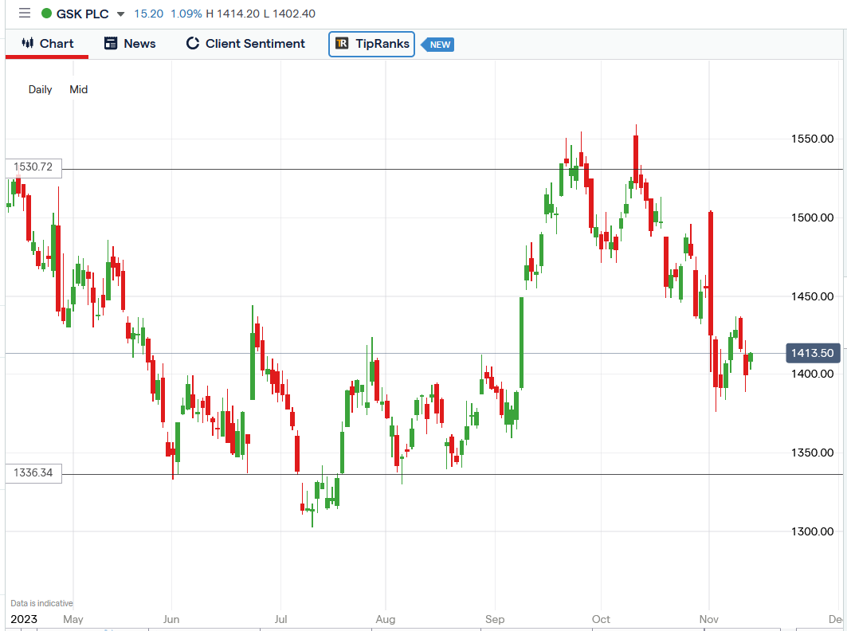The image size is (847, 631).
Task: Switch to the News tab
Action: tap(130, 44)
